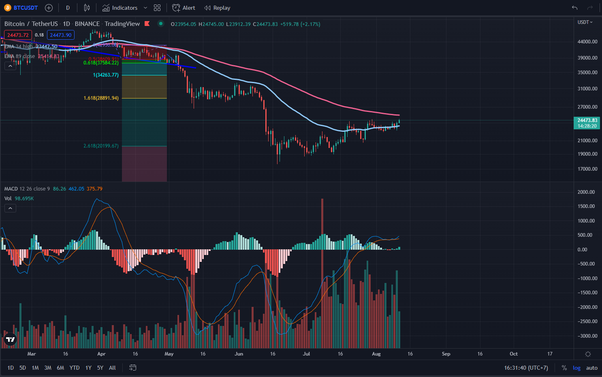602x377 pixels.
Task: Click the red flag marker next to TradingView
Action: [x=147, y=24]
